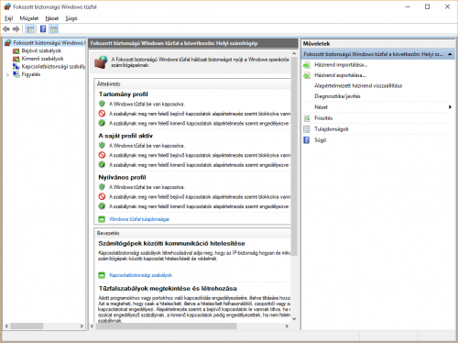Click the Figyelés monitor icon
This screenshot has height=343, width=458.
[16, 74]
